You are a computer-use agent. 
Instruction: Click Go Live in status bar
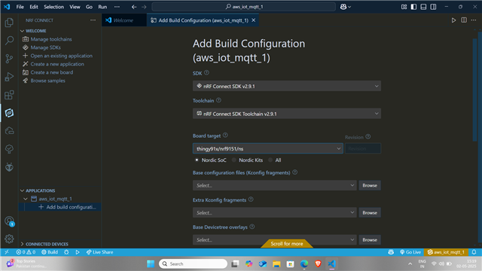pyautogui.click(x=410, y=252)
